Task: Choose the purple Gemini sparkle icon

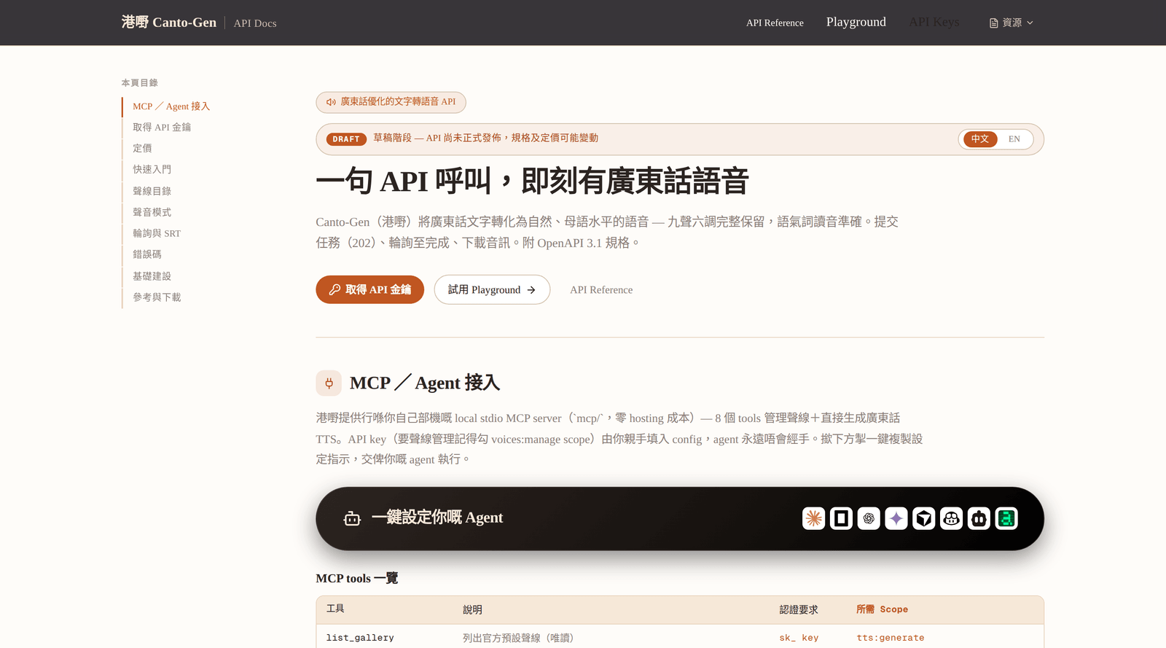Action: (896, 518)
